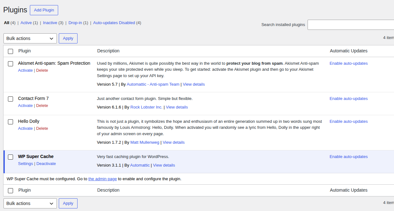Deactivate WP Super Cache
Image resolution: width=394 pixels, height=211 pixels.
tap(46, 164)
